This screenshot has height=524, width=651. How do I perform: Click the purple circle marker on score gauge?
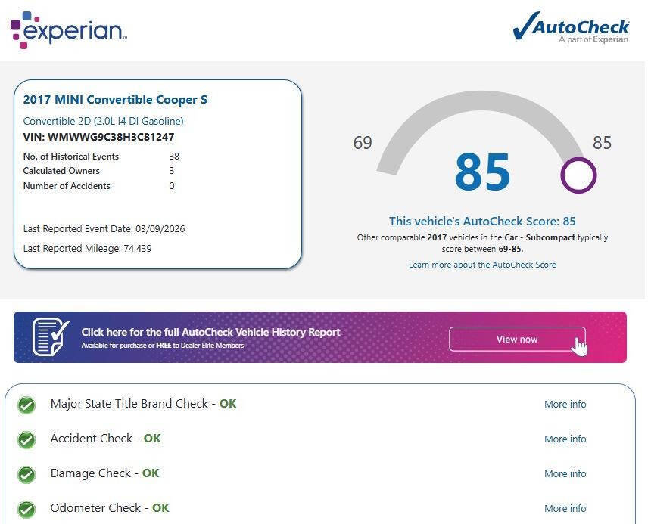click(x=578, y=175)
